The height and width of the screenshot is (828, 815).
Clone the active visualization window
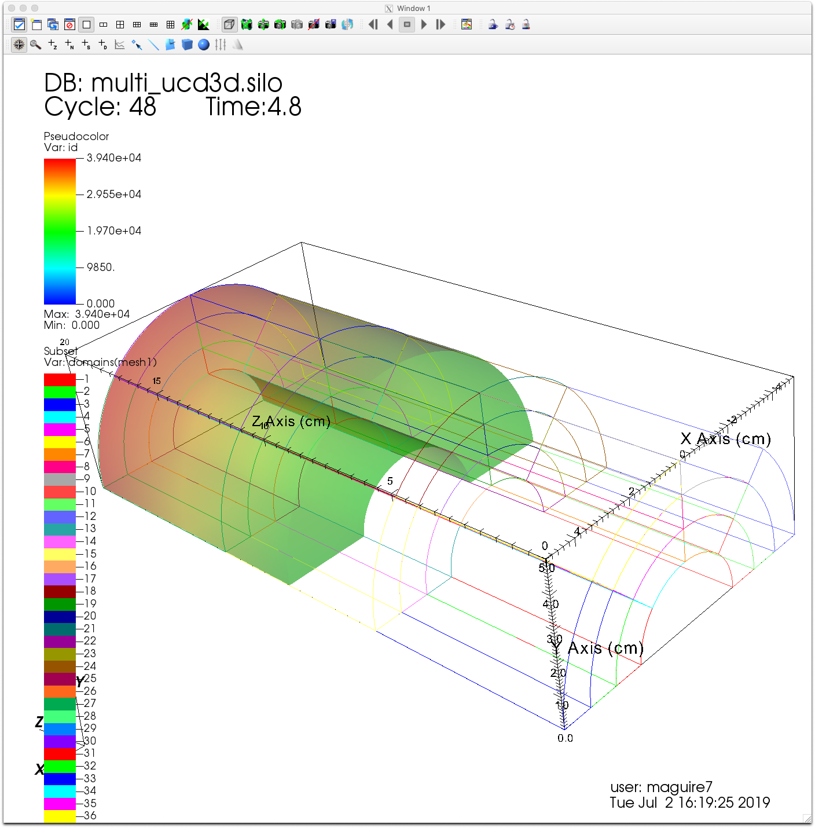click(x=52, y=24)
